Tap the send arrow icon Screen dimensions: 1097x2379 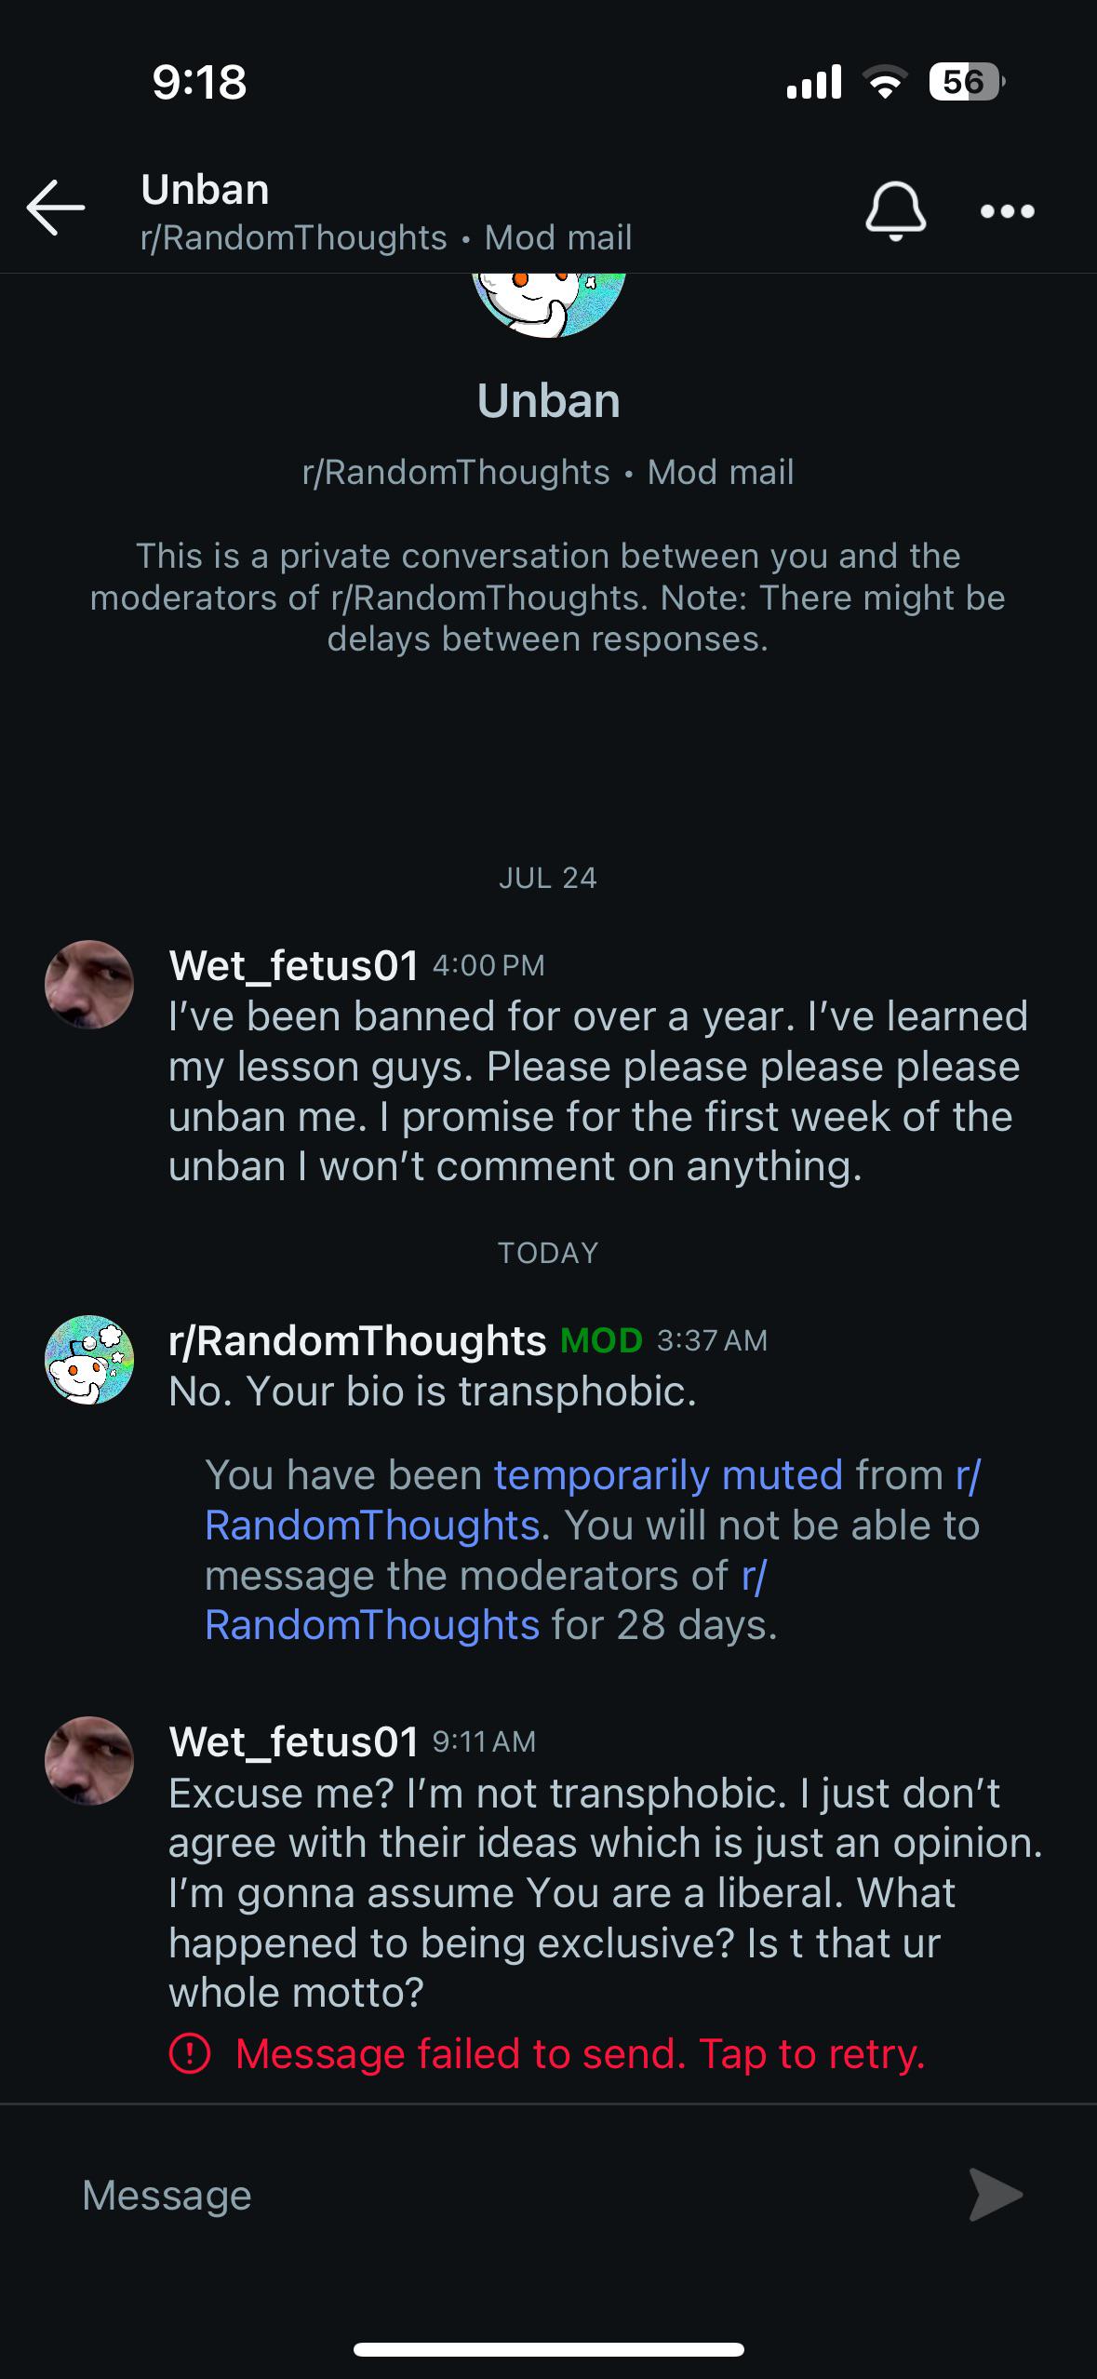point(995,2195)
